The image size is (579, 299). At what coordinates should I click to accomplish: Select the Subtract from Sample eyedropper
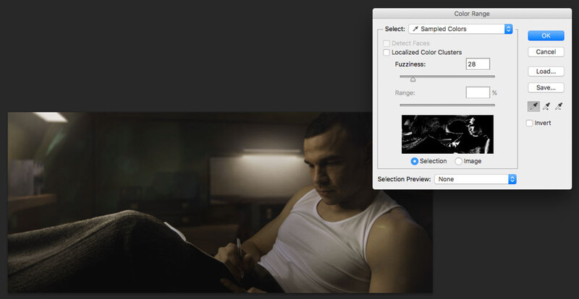(559, 107)
